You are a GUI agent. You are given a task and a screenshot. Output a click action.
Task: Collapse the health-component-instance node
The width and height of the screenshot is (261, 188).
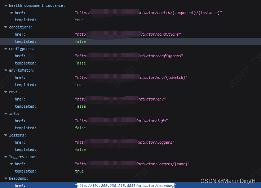pyautogui.click(x=6, y=5)
